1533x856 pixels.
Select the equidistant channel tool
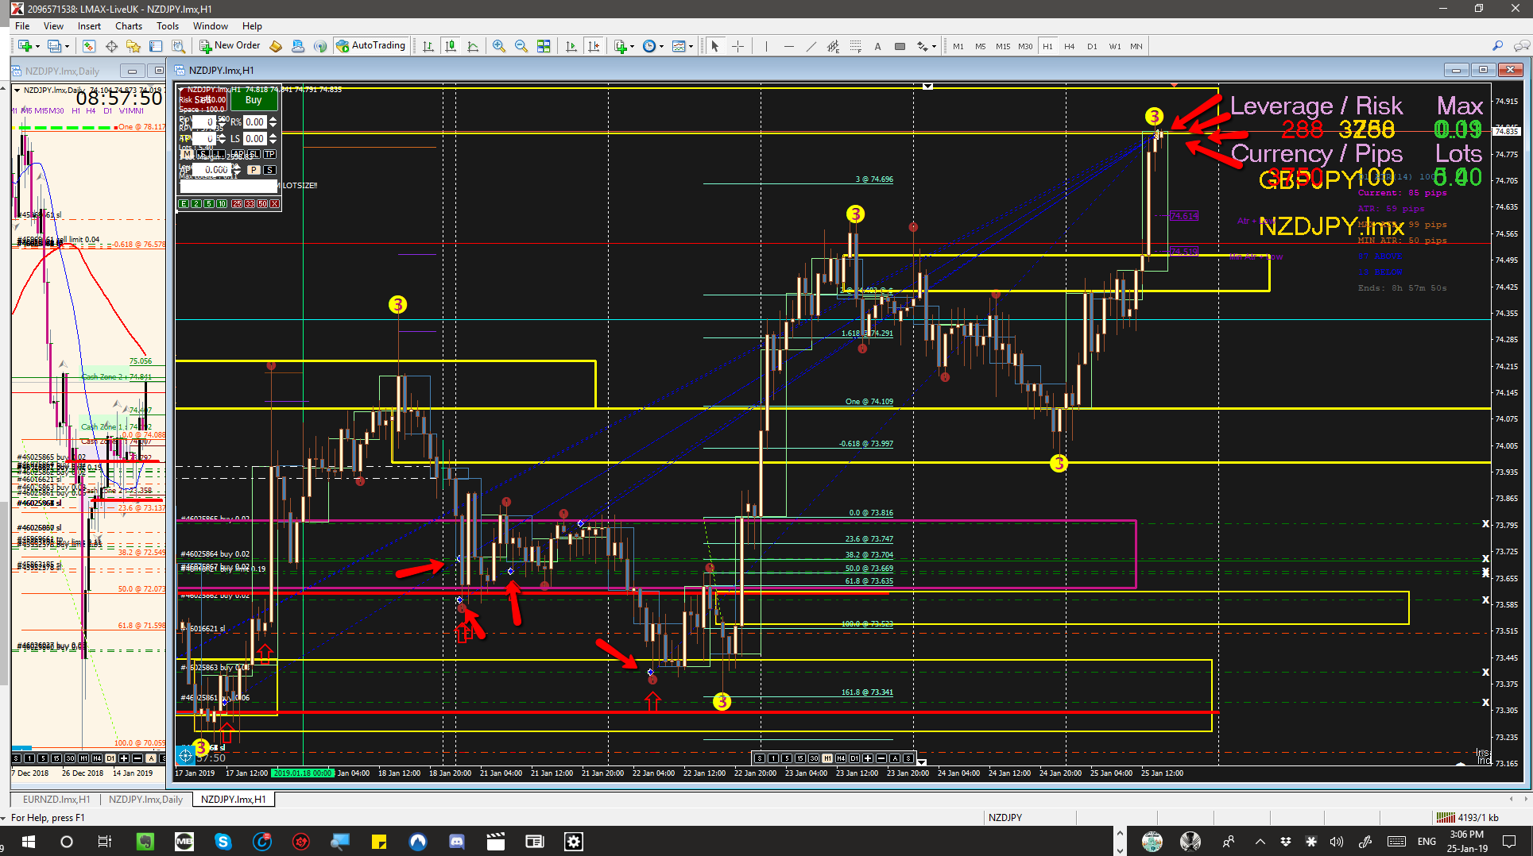833,46
